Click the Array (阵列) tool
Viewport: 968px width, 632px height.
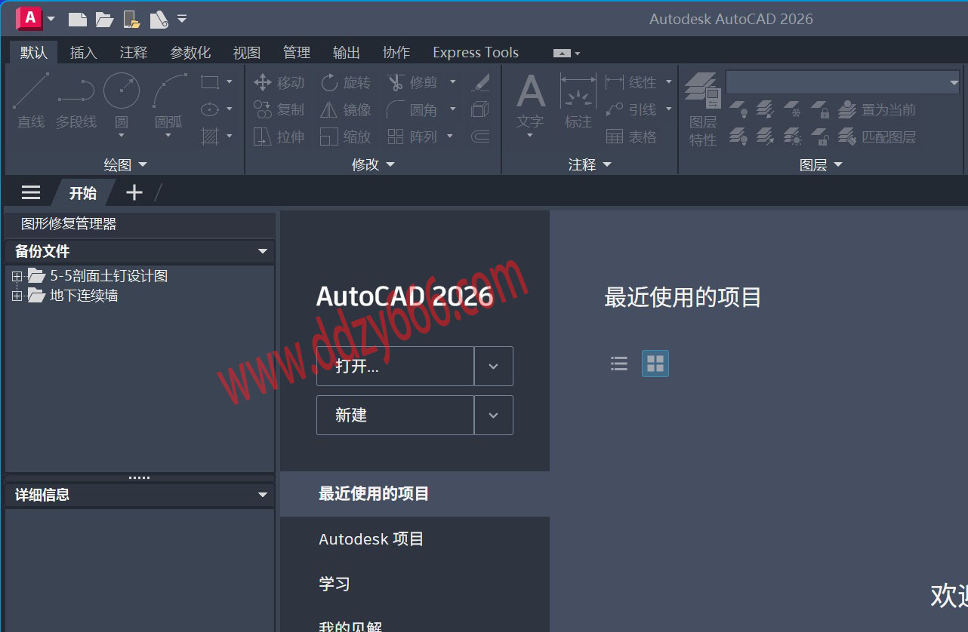click(x=412, y=137)
